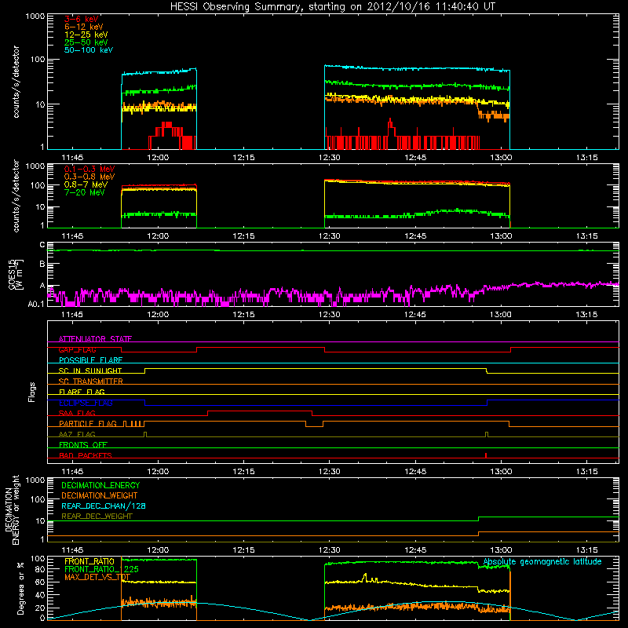Select the ATTENUATOR_STATE flag label
The height and width of the screenshot is (628, 628).
[x=95, y=339]
